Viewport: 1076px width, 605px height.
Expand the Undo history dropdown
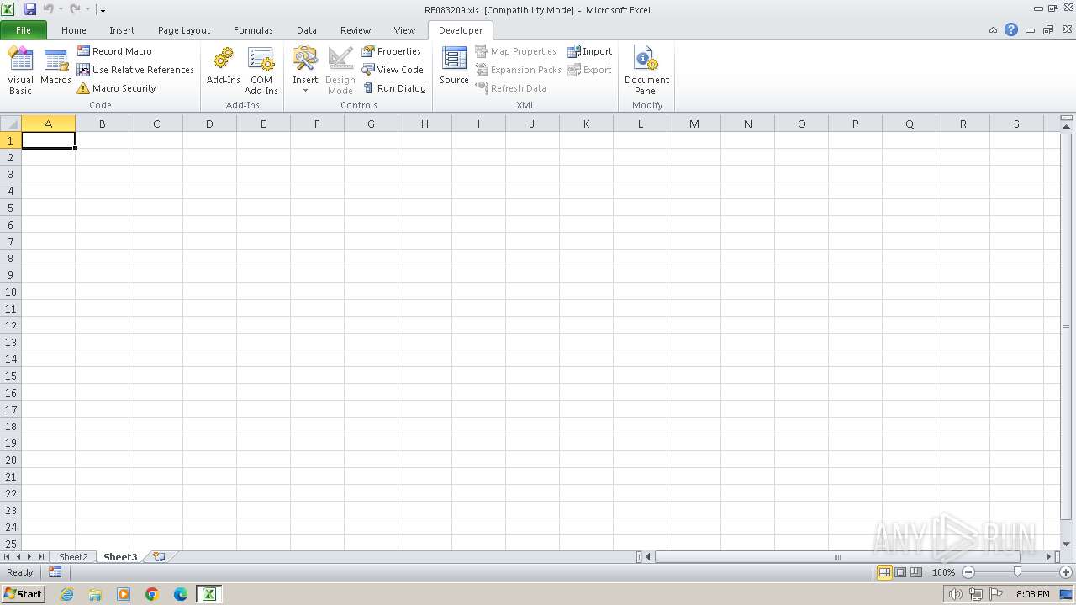61,9
